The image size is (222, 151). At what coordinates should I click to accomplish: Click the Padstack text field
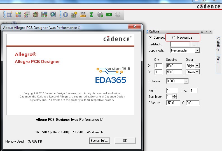[180, 44]
